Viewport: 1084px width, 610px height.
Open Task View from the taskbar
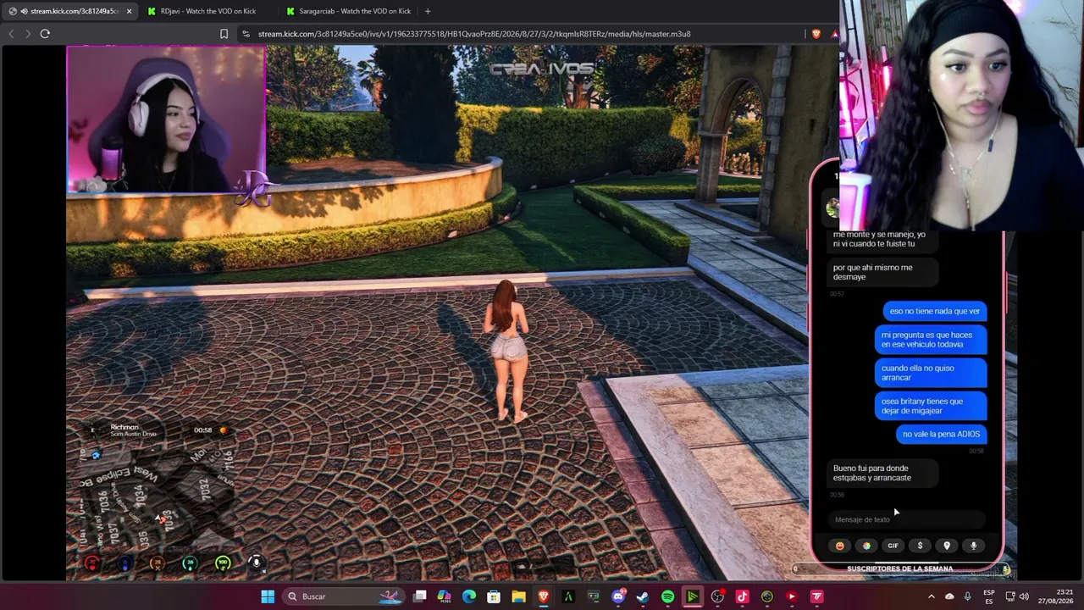(x=419, y=596)
